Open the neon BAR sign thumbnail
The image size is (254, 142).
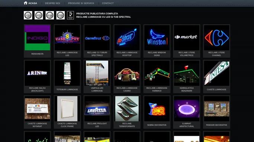point(157,109)
